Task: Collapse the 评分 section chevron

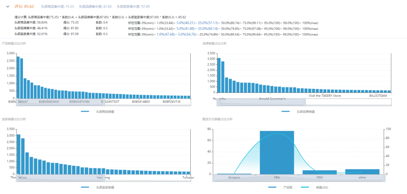Action: click(8, 6)
